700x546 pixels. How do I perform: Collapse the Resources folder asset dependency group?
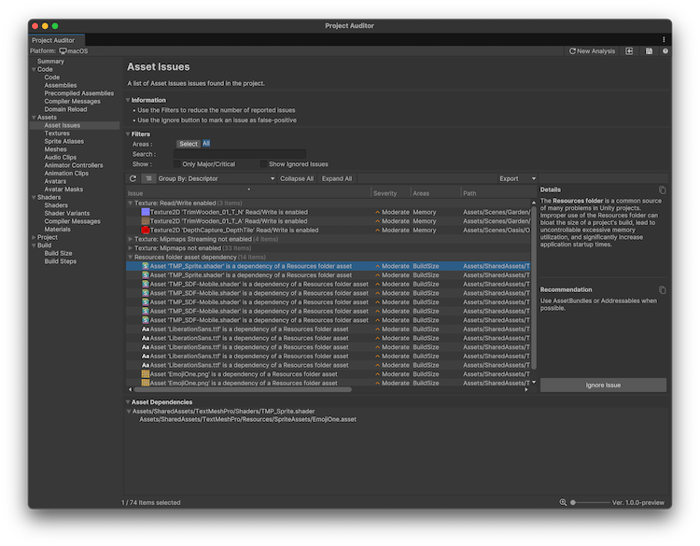coord(130,257)
